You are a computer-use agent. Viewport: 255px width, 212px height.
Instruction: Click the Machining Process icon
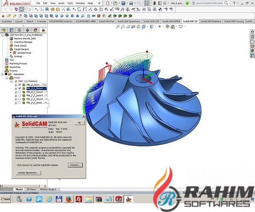[6, 63]
